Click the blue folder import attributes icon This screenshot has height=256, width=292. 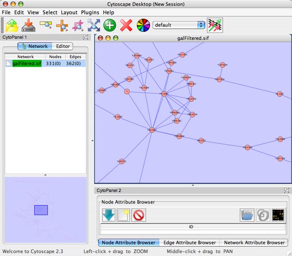(x=247, y=215)
